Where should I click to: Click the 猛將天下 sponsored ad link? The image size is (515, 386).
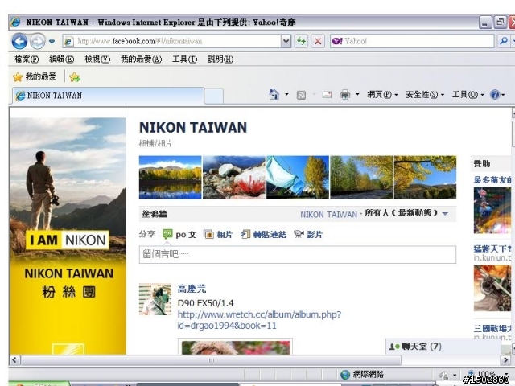pyautogui.click(x=492, y=248)
